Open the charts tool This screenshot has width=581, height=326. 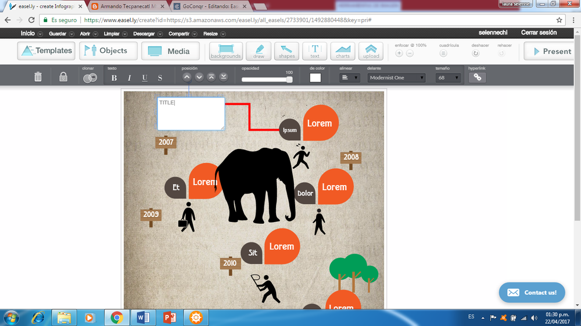(343, 51)
